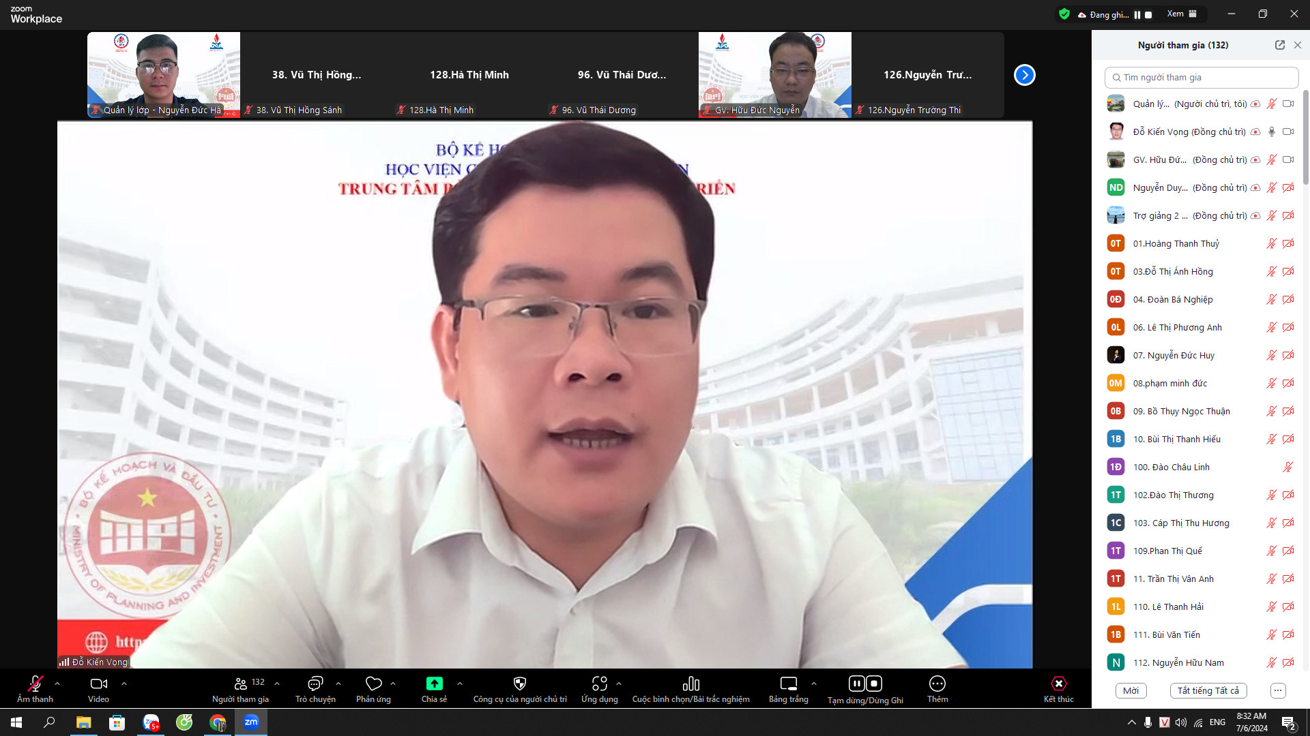
Task: Toggle the Âm thanh microphone mute
Action: coord(35,684)
